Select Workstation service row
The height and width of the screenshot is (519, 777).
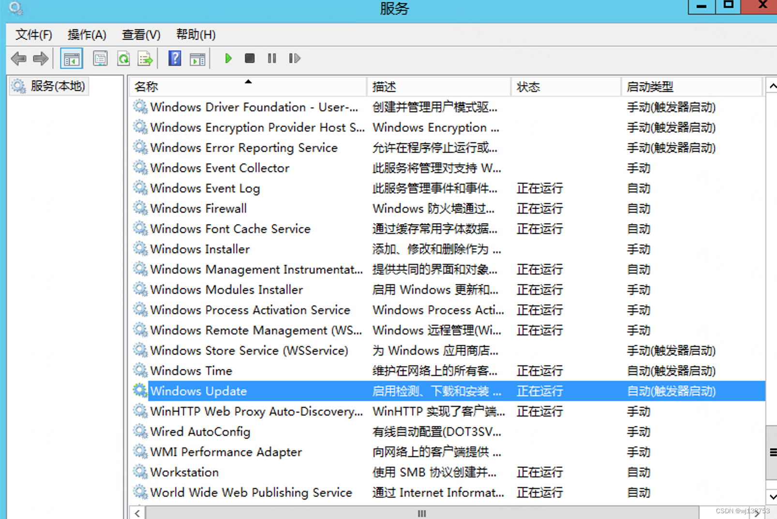(x=448, y=473)
